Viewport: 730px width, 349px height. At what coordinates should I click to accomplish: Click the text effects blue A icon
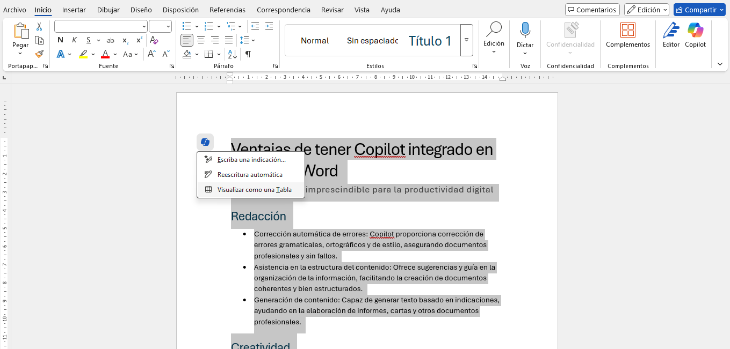(61, 54)
